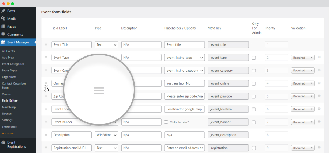Open Event Categories submenu item
Viewport: 329px width, 153px height.
coord(13,64)
